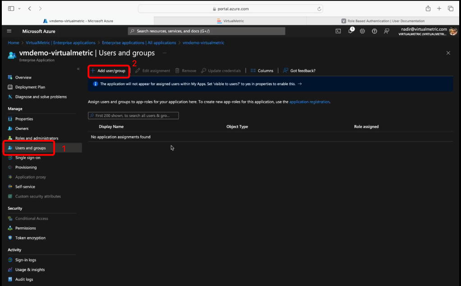Open the help question mark
Viewport: 461px width, 286px height.
coord(374,31)
